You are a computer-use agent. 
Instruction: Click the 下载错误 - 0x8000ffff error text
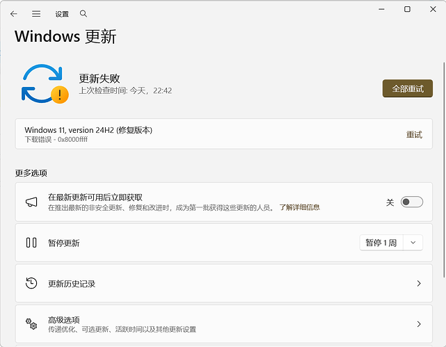pyautogui.click(x=56, y=140)
